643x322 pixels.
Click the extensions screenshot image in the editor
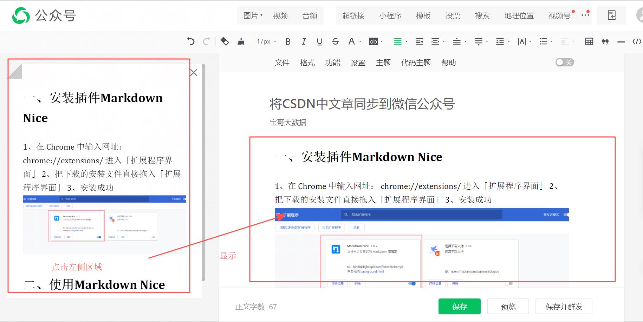click(422, 248)
